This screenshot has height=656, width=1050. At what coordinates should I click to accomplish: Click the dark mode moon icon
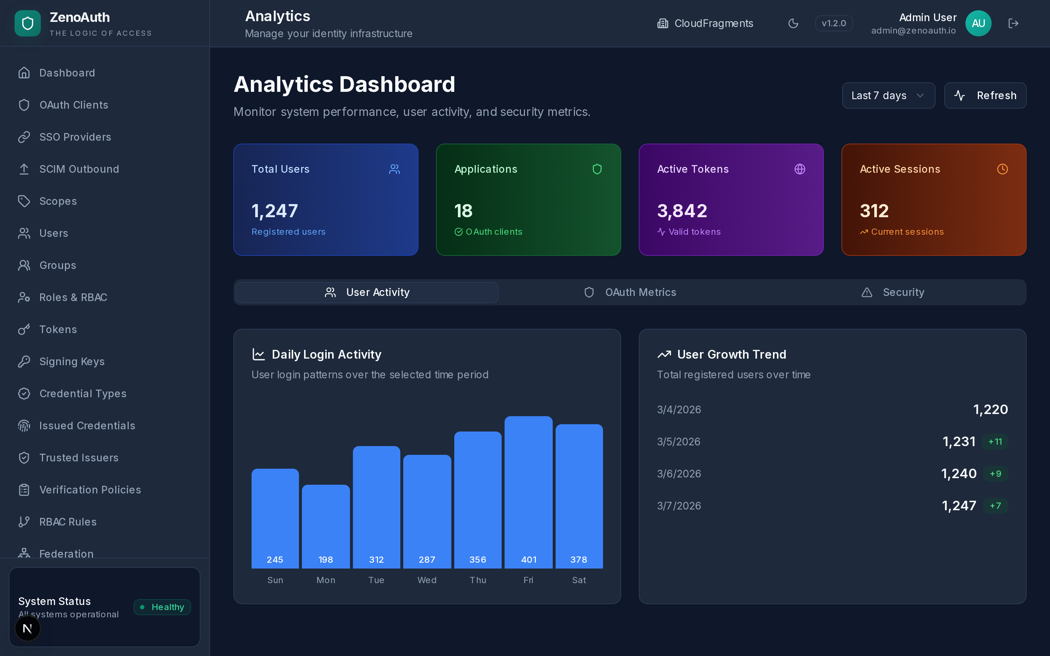(793, 23)
